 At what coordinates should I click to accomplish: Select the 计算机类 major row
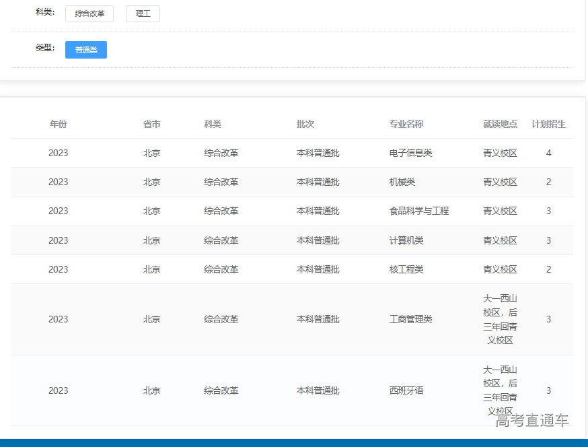click(406, 240)
